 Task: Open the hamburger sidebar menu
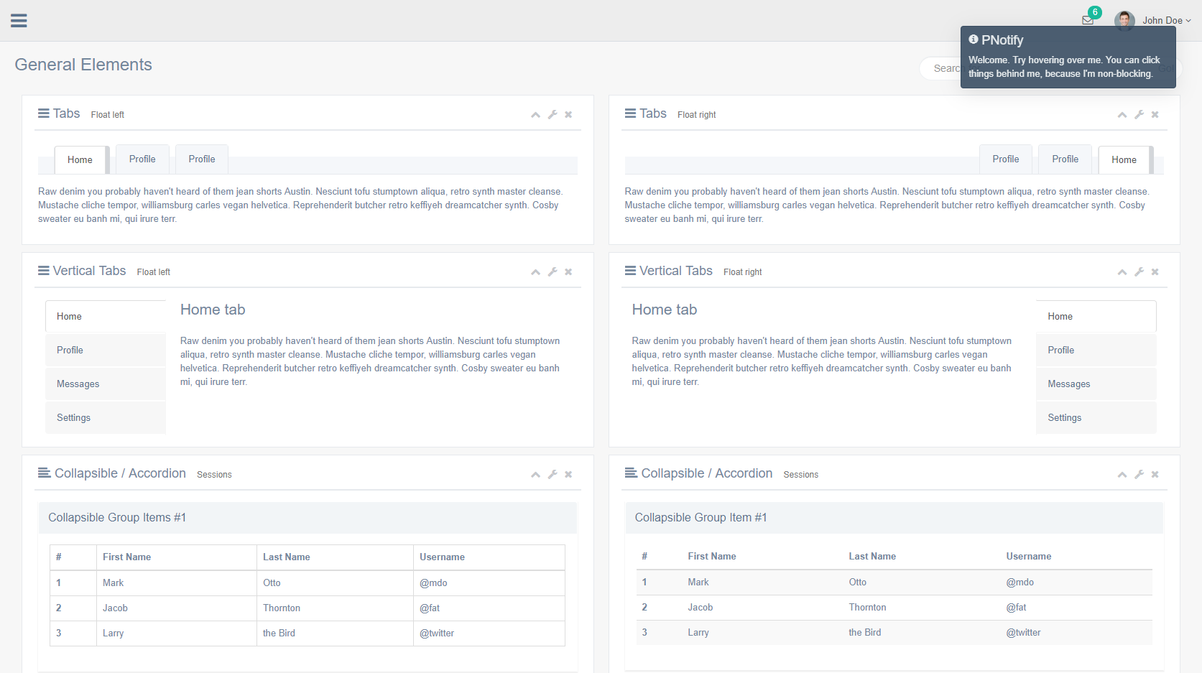tap(19, 20)
